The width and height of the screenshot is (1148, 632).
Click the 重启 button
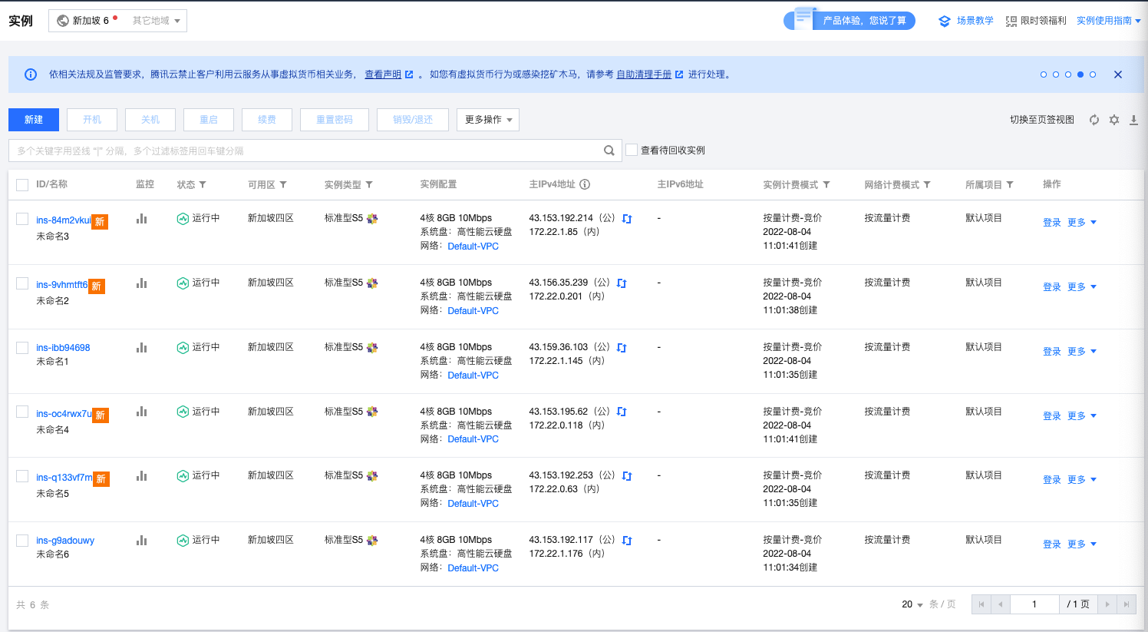pos(209,120)
